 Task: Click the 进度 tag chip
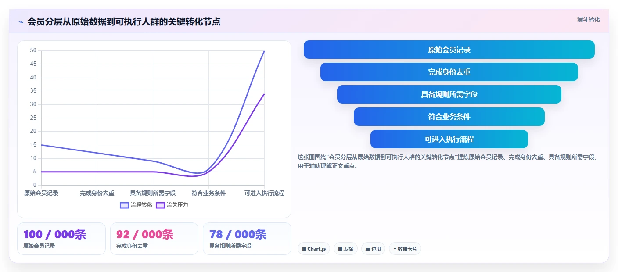[x=373, y=249]
